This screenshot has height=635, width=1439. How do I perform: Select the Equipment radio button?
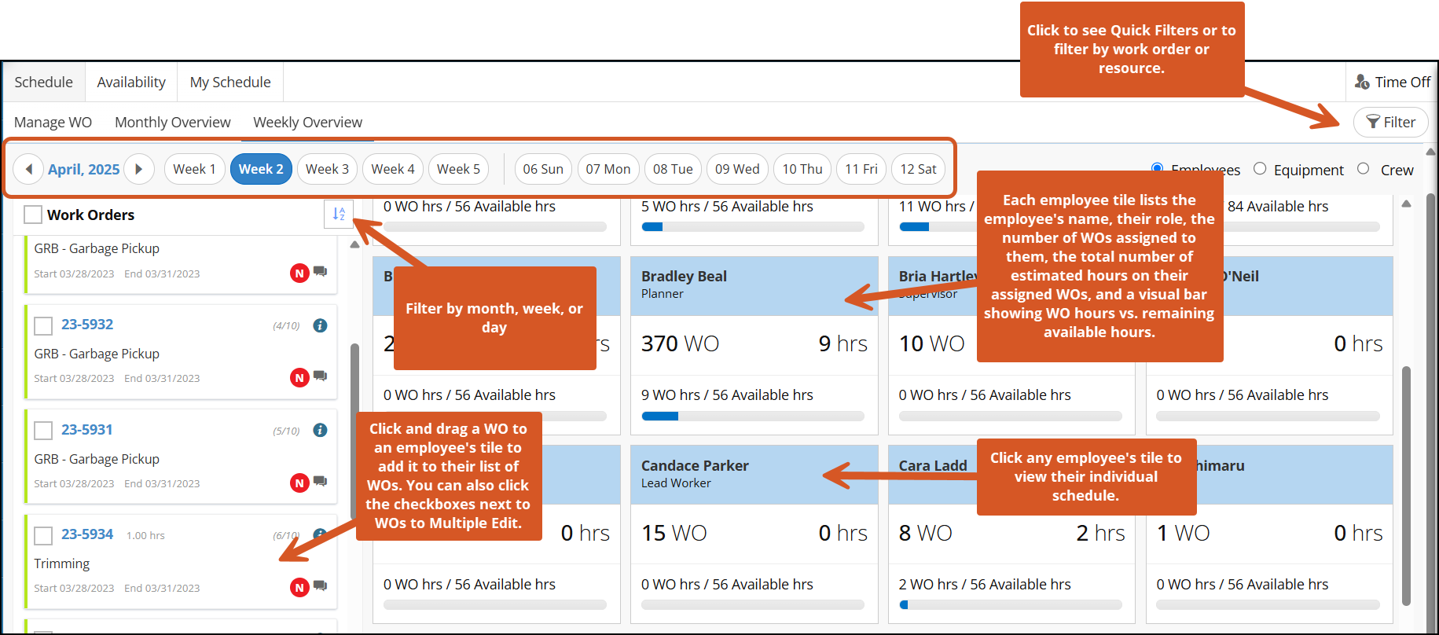coord(1260,169)
